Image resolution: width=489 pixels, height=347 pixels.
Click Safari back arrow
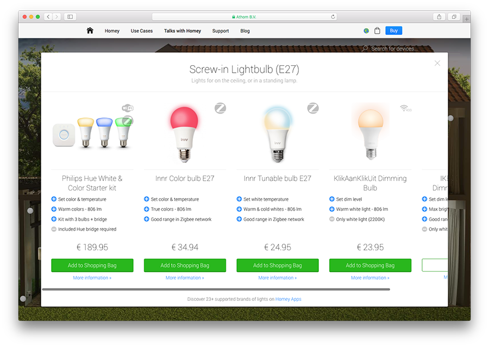(x=48, y=17)
